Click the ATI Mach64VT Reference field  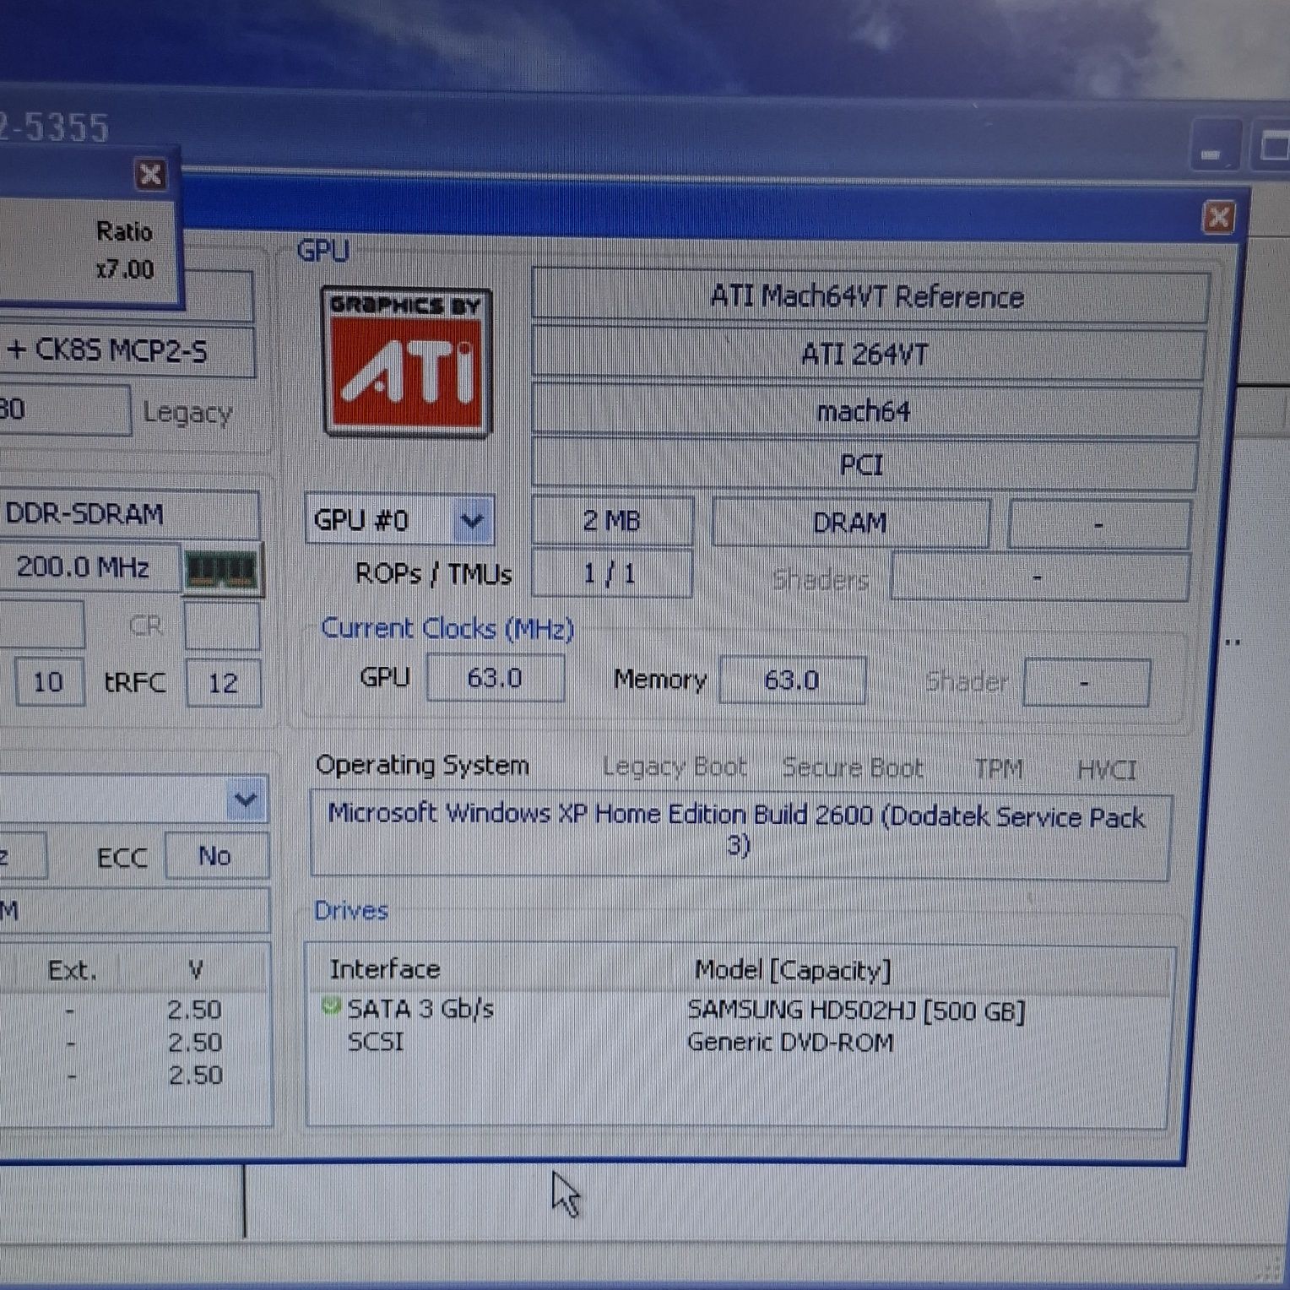coord(869,296)
